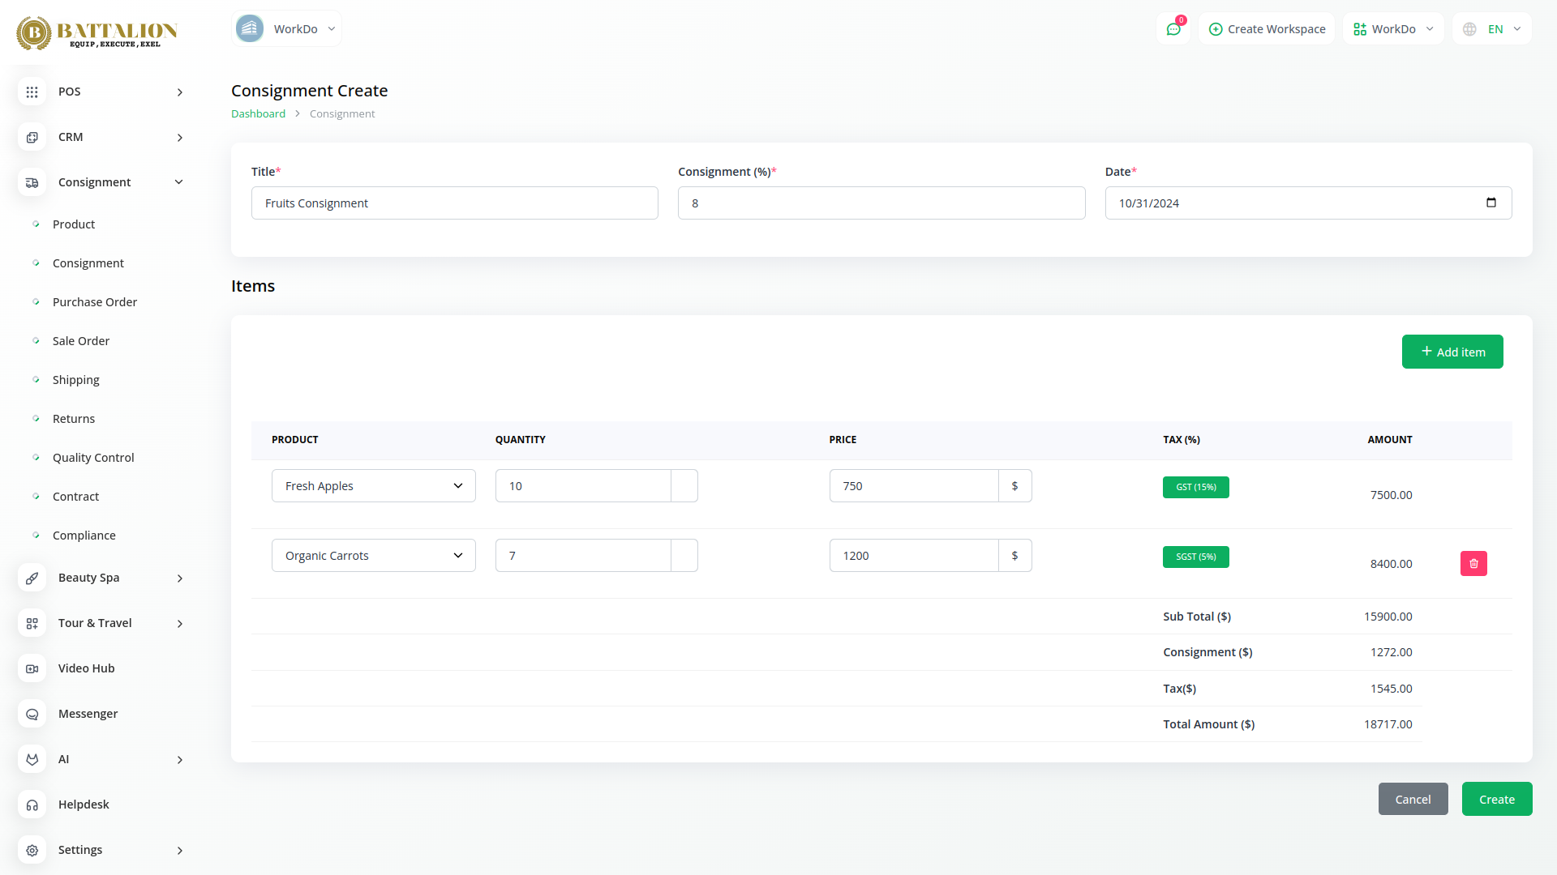Viewport: 1557px width, 875px height.
Task: Click the Video Hub sidebar icon
Action: 32,668
